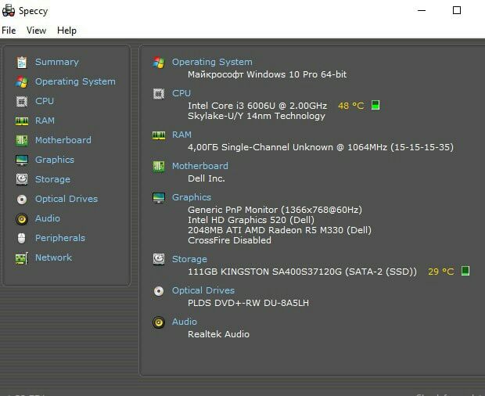Follow the RAM heading link in summary
This screenshot has width=485, height=396.
pyautogui.click(x=181, y=135)
